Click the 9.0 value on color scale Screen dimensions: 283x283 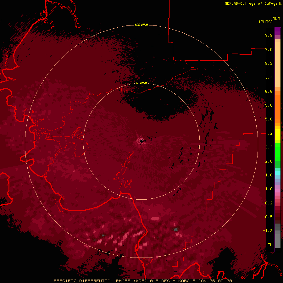point(269,49)
